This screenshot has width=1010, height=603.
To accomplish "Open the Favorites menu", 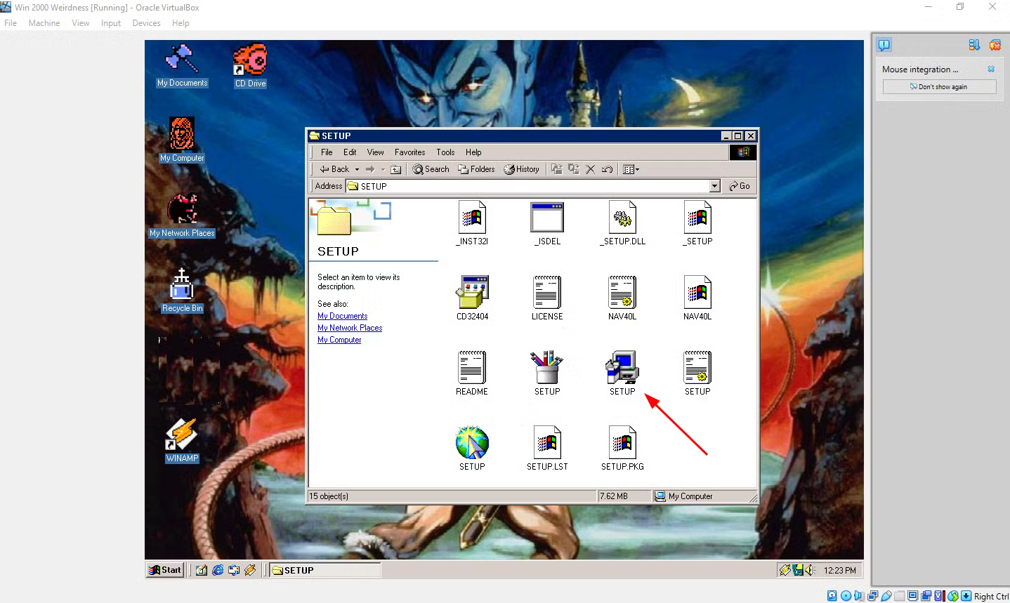I will (409, 152).
